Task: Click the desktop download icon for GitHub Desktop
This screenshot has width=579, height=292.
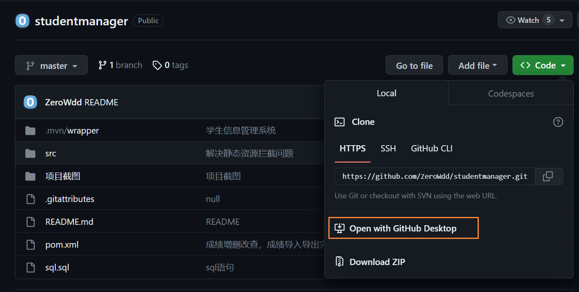Action: click(x=340, y=228)
